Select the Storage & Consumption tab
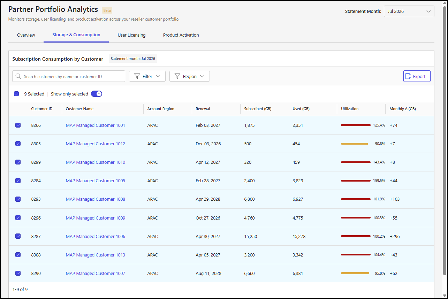448x299 pixels. (x=76, y=35)
